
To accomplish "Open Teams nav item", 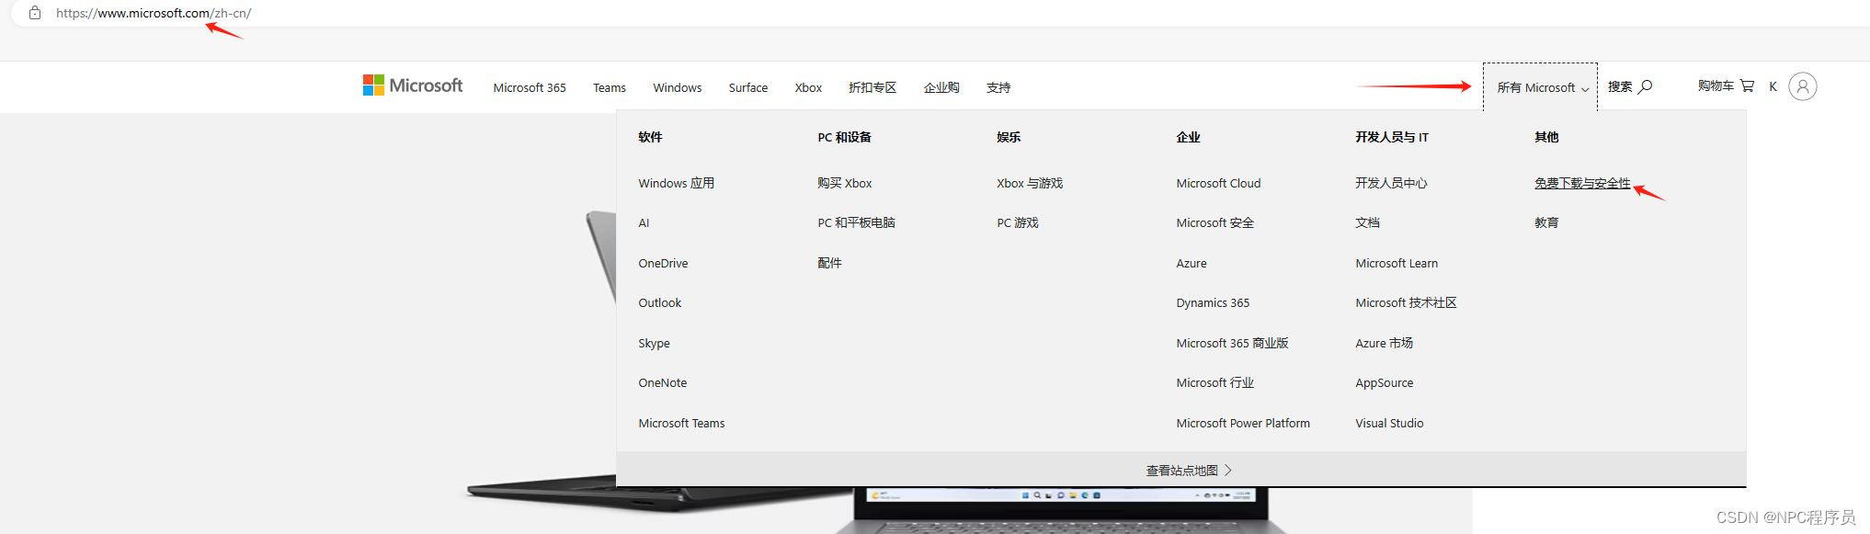I will tap(610, 87).
